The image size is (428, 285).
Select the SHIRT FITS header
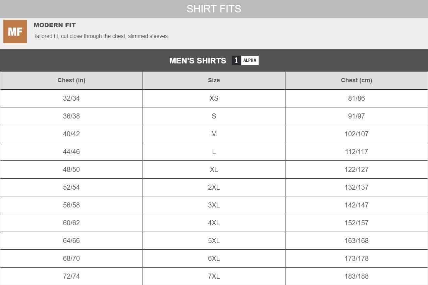214,9
